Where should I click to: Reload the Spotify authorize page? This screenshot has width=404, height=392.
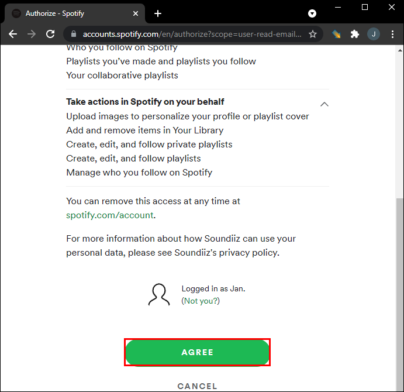(x=50, y=35)
